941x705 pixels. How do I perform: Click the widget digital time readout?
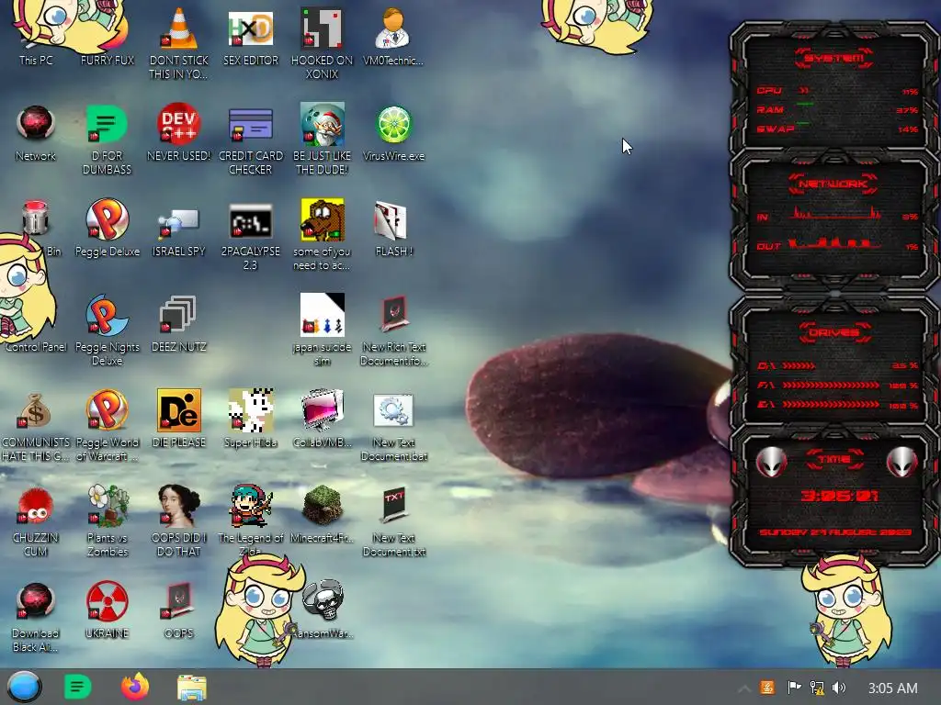839,496
